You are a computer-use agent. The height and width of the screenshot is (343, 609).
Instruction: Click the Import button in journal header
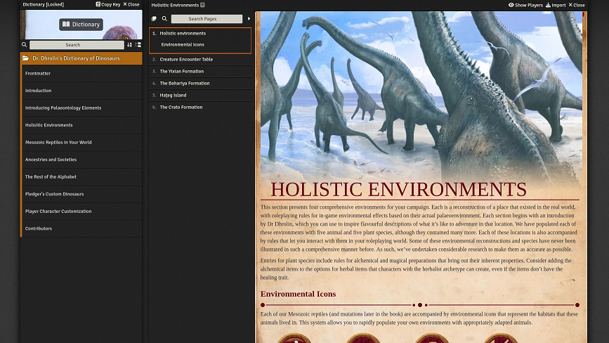coord(556,5)
